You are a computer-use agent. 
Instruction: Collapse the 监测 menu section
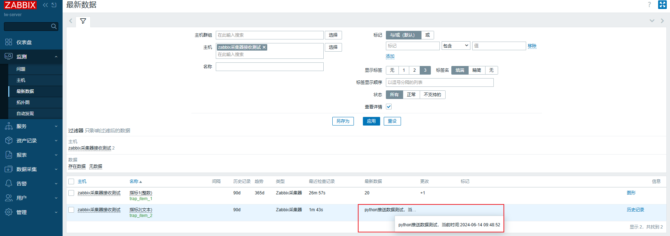coord(56,57)
